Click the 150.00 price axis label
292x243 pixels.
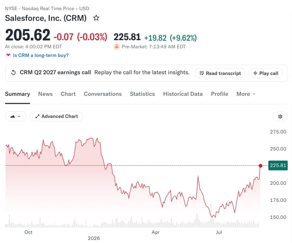tap(278, 217)
